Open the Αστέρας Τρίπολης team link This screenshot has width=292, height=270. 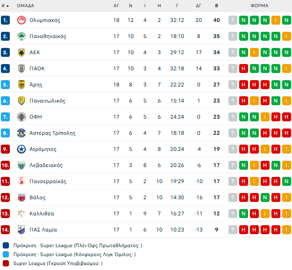pos(52,133)
